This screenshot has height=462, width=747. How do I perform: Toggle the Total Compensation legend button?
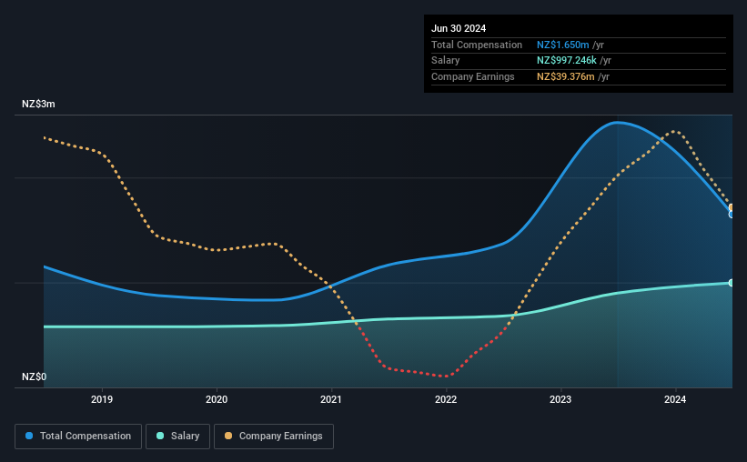pyautogui.click(x=78, y=437)
